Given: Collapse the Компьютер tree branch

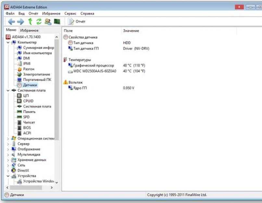Looking at the screenshot, I should tap(8, 43).
